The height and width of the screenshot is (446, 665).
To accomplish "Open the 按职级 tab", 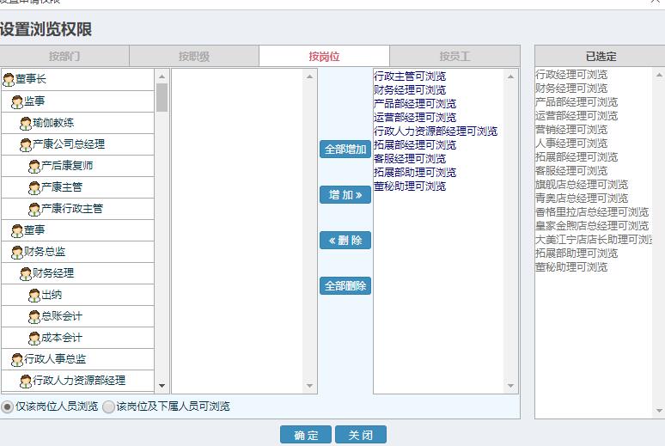I will [x=194, y=57].
